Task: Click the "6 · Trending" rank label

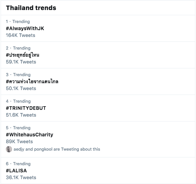Action: point(18,164)
